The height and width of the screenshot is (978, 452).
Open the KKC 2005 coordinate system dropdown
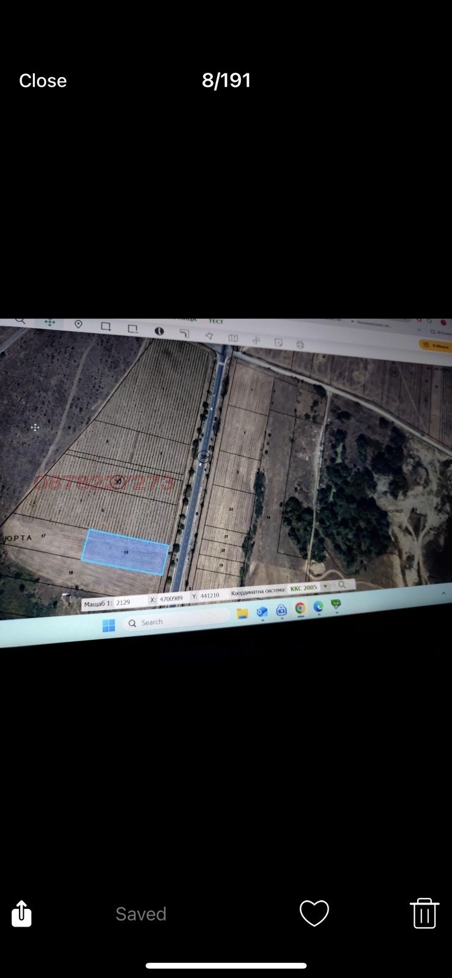click(x=309, y=587)
